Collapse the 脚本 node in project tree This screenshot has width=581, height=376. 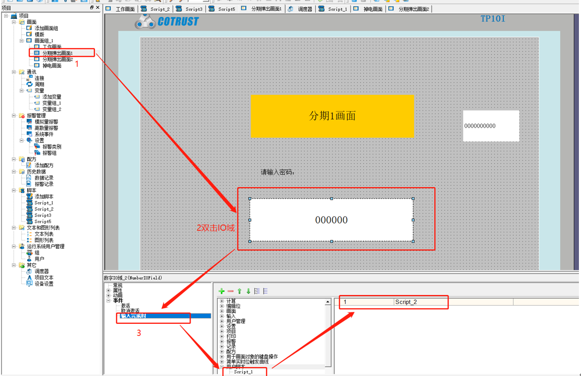14,190
